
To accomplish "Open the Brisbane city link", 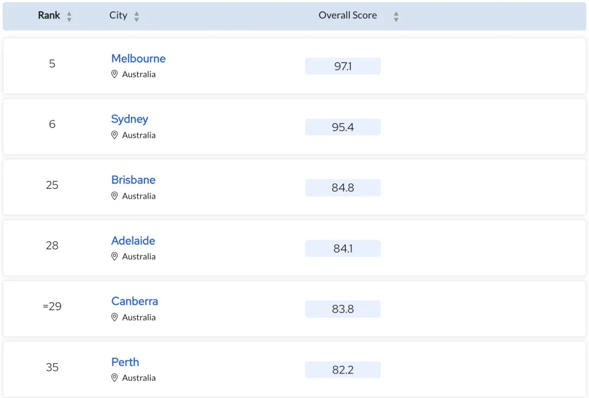I will 133,180.
